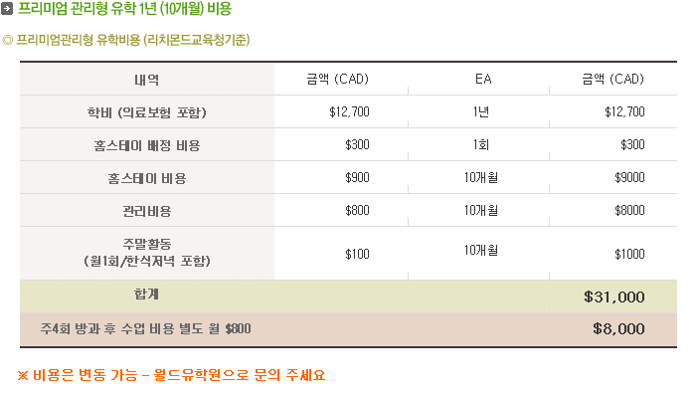This screenshot has height=398, width=696.
Task: Click the $31,000 total amount
Action: tap(614, 297)
